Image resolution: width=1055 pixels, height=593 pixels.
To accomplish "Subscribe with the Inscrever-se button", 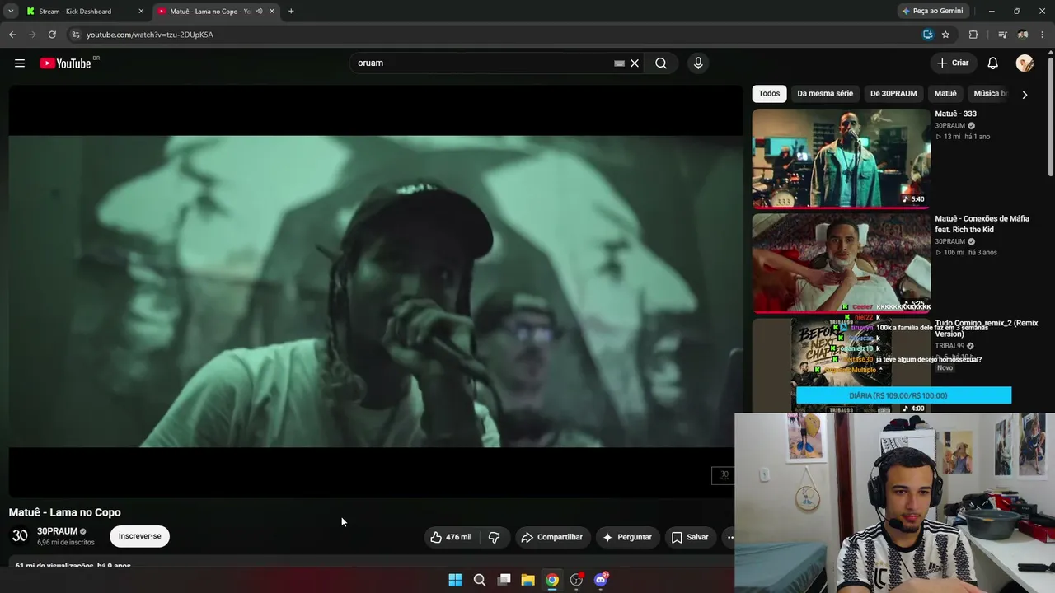I will 140,536.
